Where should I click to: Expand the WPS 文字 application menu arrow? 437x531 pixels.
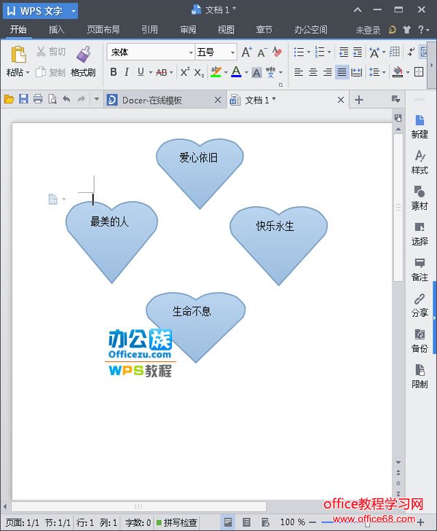click(73, 11)
